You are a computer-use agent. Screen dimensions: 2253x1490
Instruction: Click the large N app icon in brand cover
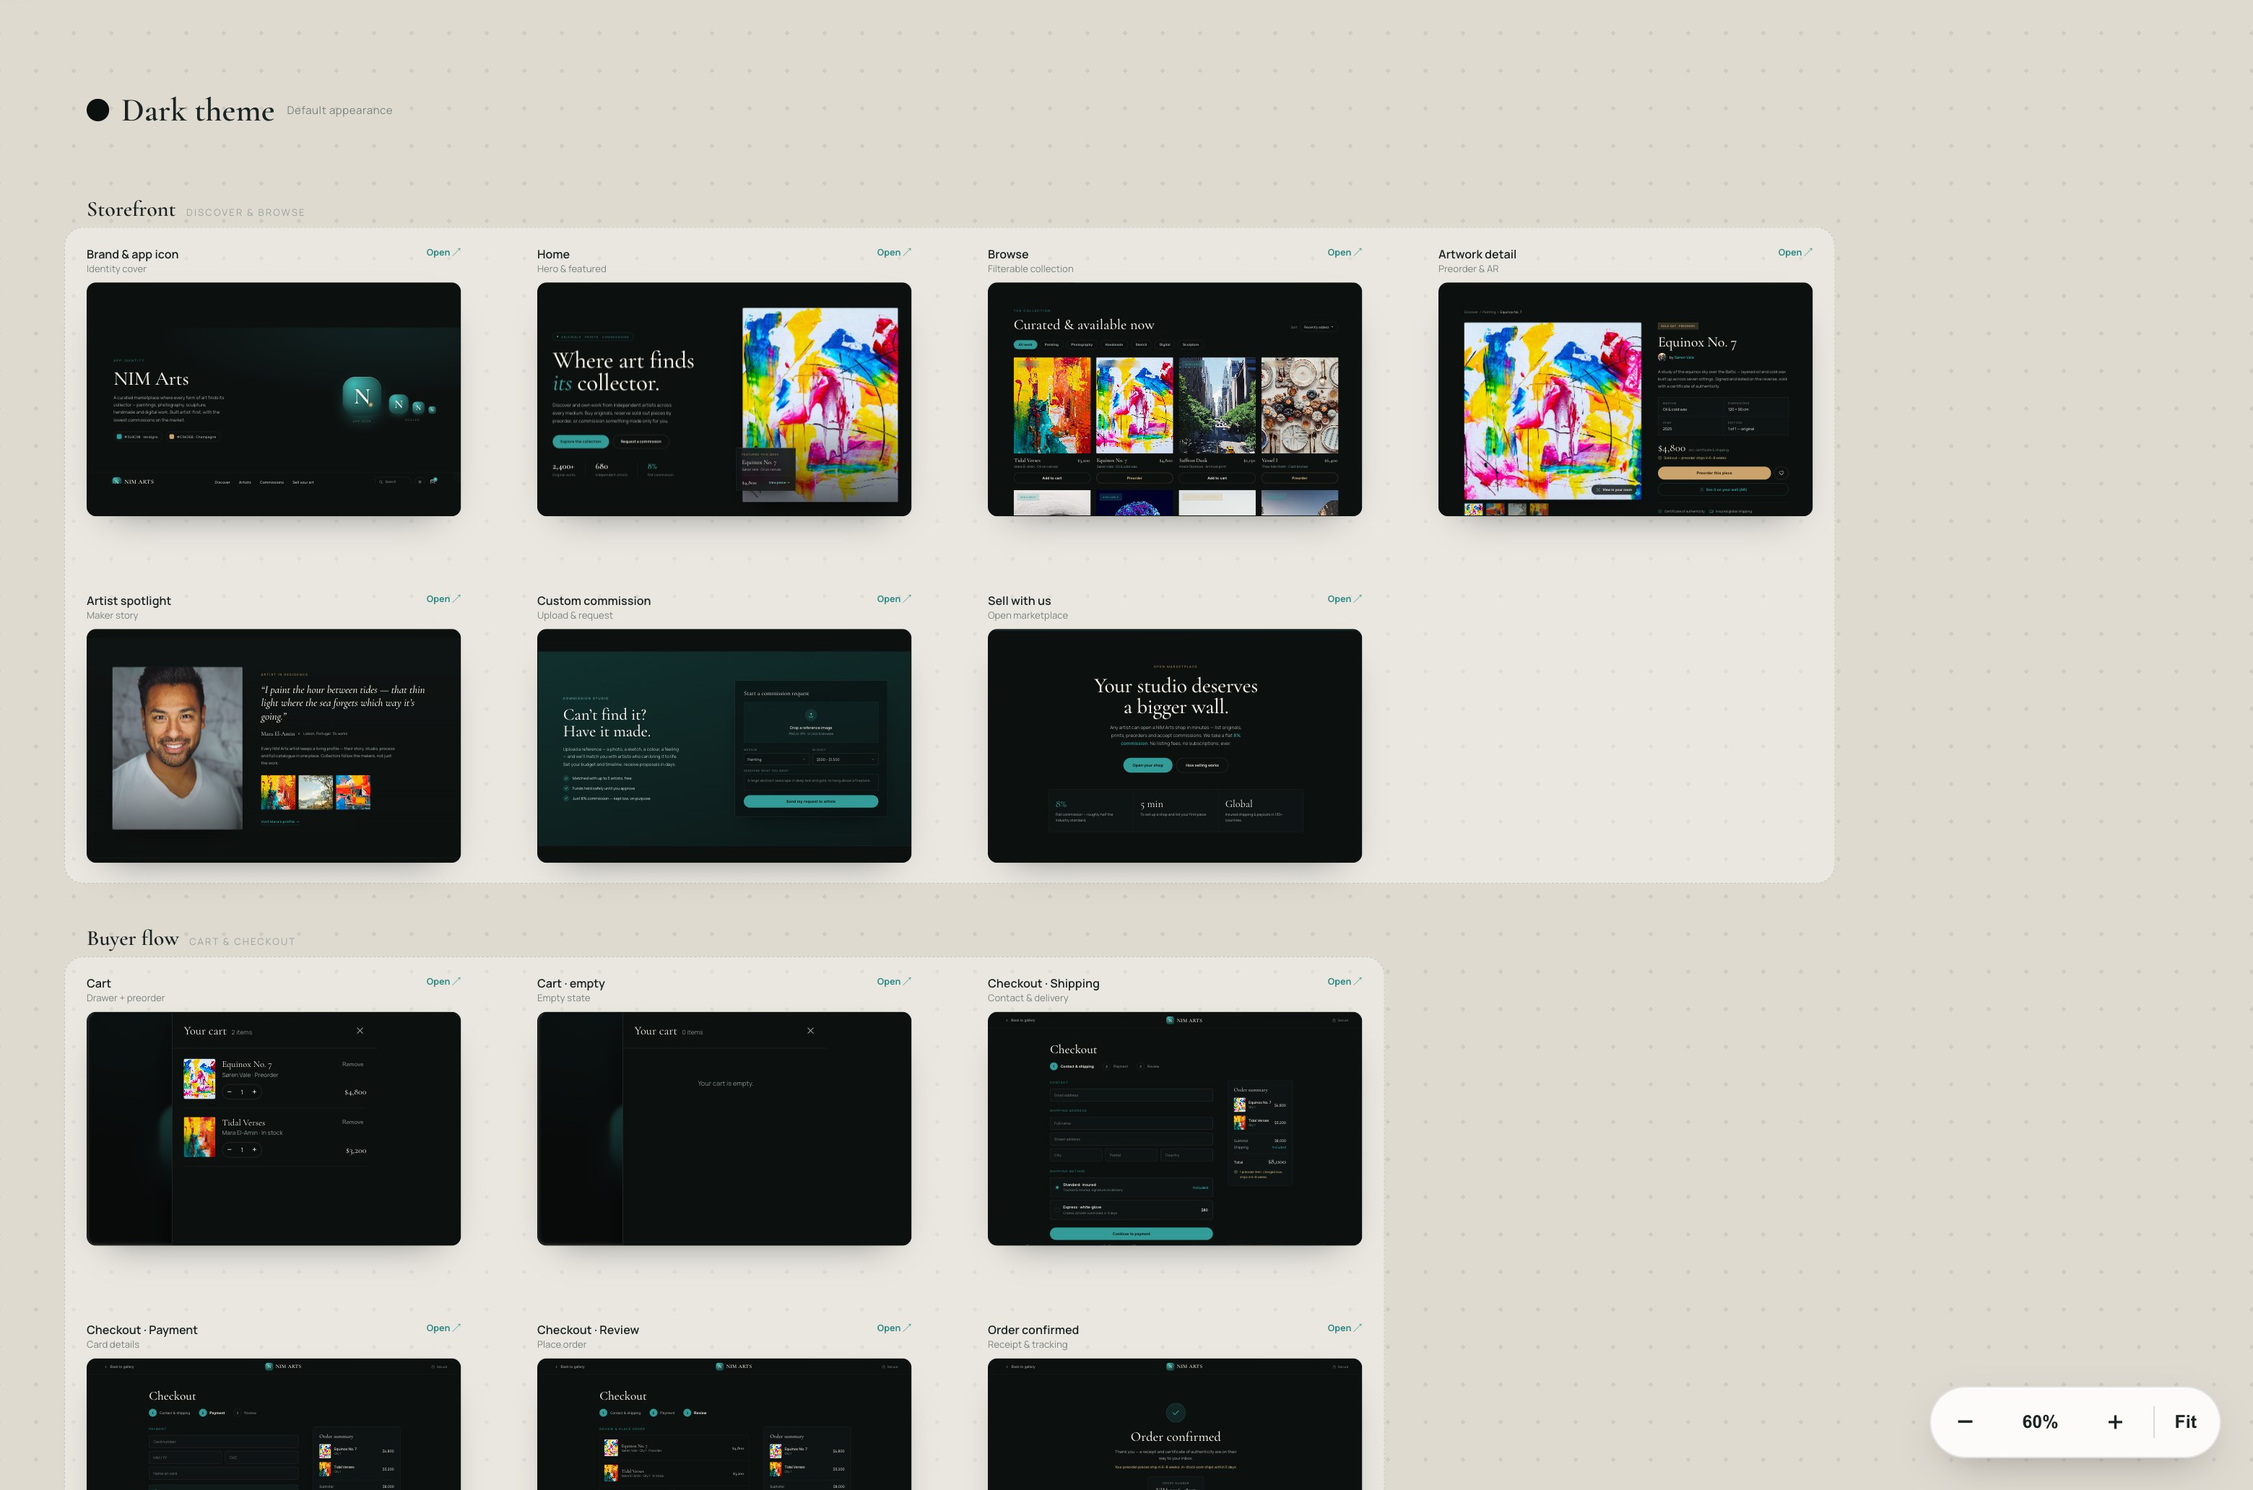[x=363, y=397]
